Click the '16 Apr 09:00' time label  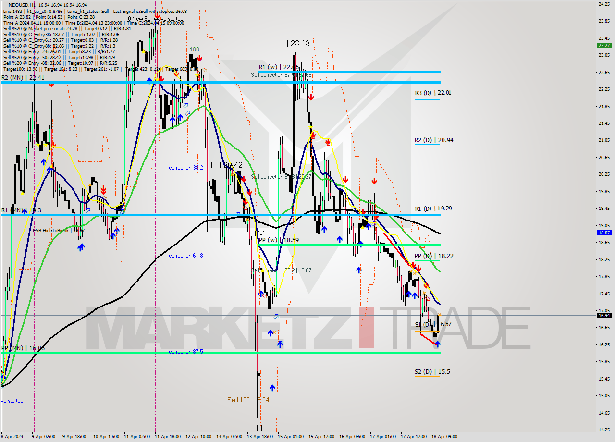click(352, 437)
